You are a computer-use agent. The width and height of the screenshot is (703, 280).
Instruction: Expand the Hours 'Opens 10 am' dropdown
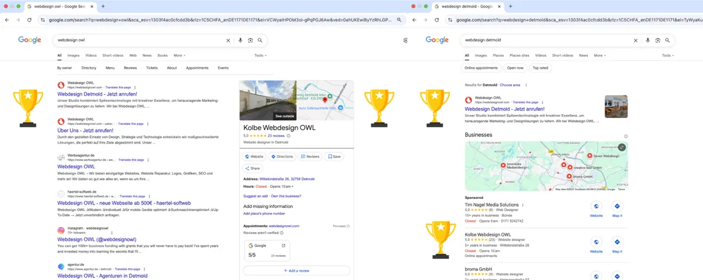(x=282, y=186)
